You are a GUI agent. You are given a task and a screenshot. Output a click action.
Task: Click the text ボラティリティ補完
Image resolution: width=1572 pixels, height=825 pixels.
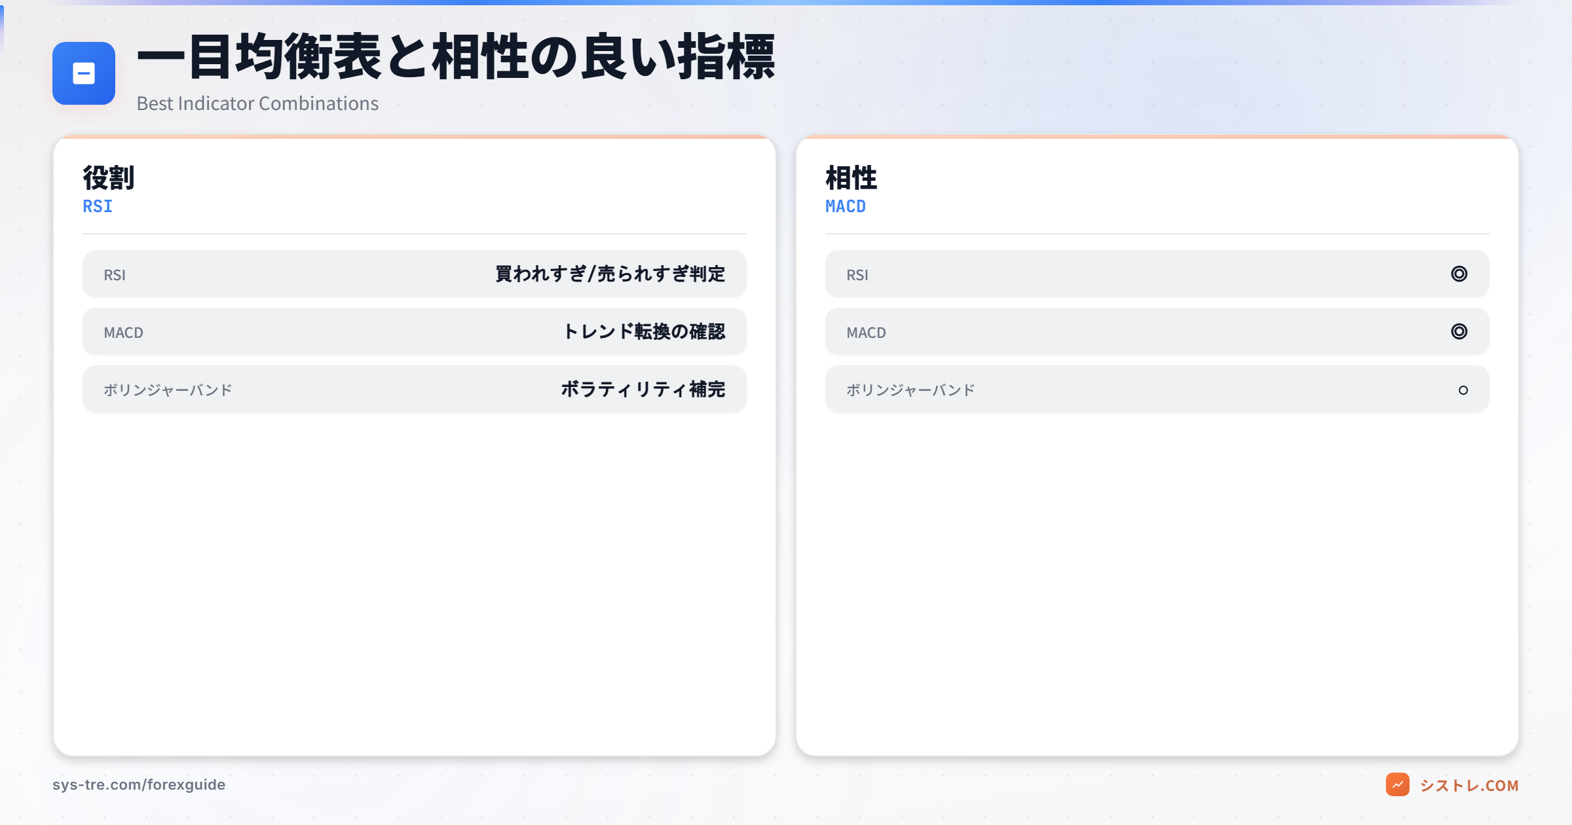[x=643, y=389]
